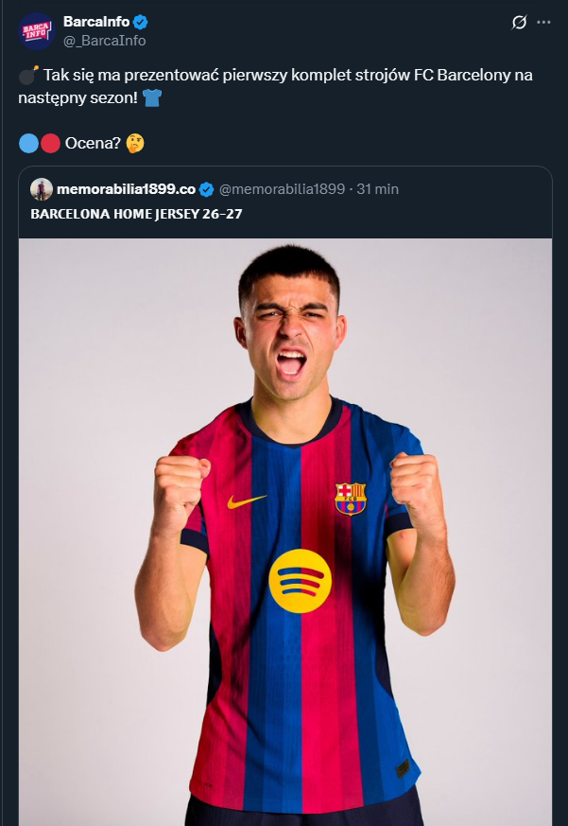Click the @_BarcaInfo handle
Image resolution: width=568 pixels, height=826 pixels.
coord(104,41)
